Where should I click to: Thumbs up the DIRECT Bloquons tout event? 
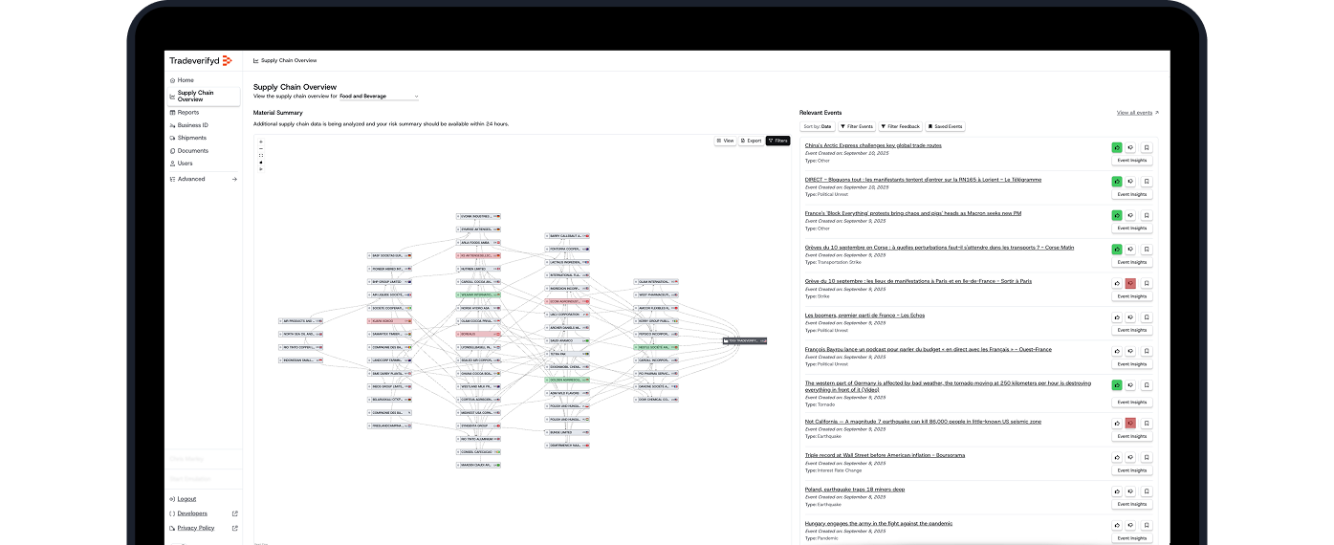pyautogui.click(x=1117, y=182)
